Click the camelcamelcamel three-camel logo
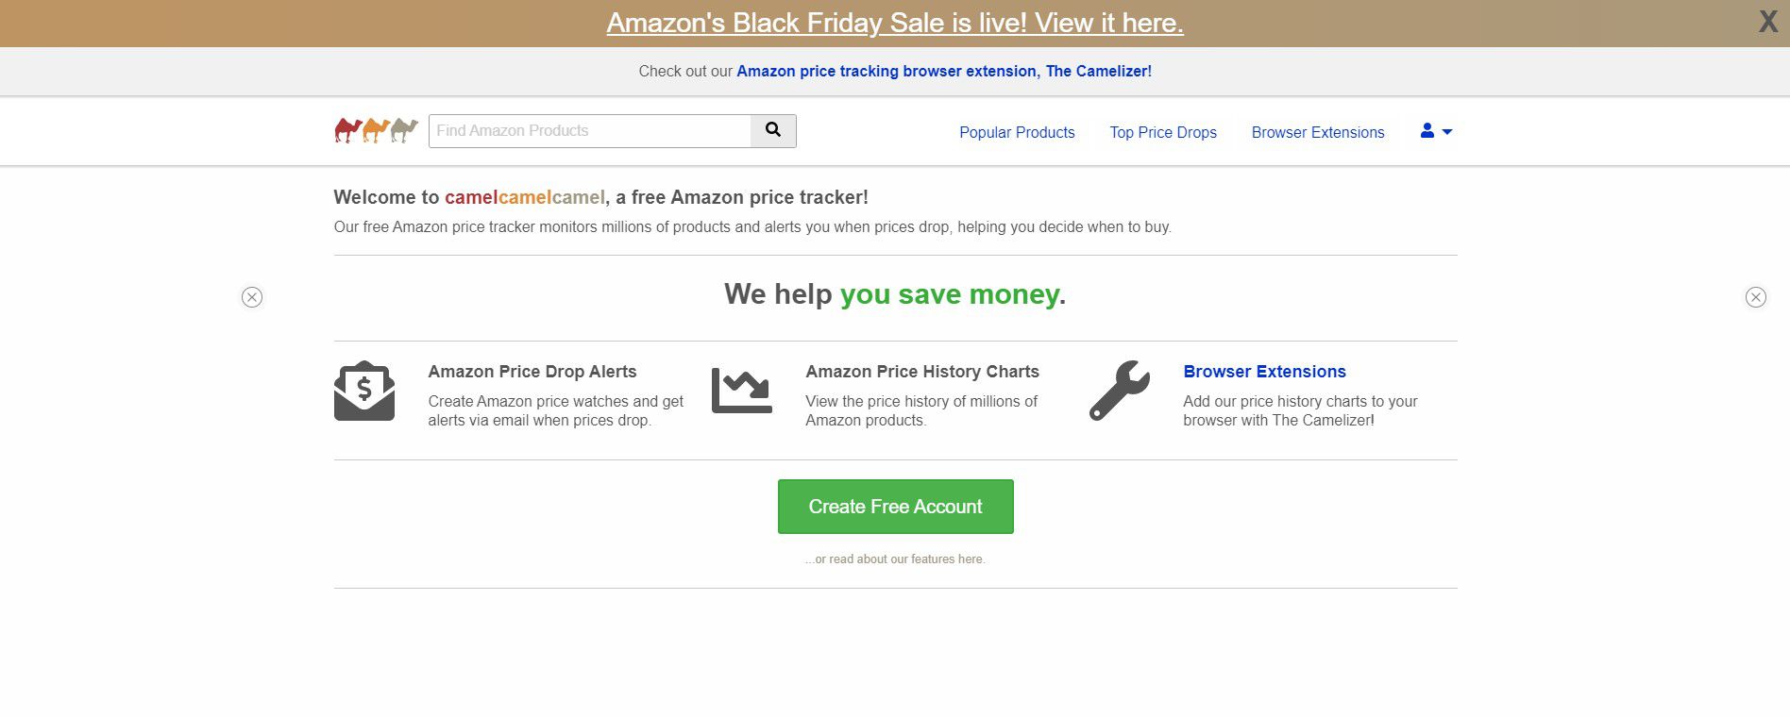 [377, 130]
